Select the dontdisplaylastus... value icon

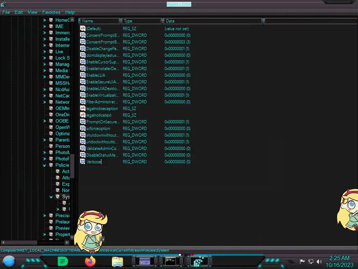click(83, 55)
